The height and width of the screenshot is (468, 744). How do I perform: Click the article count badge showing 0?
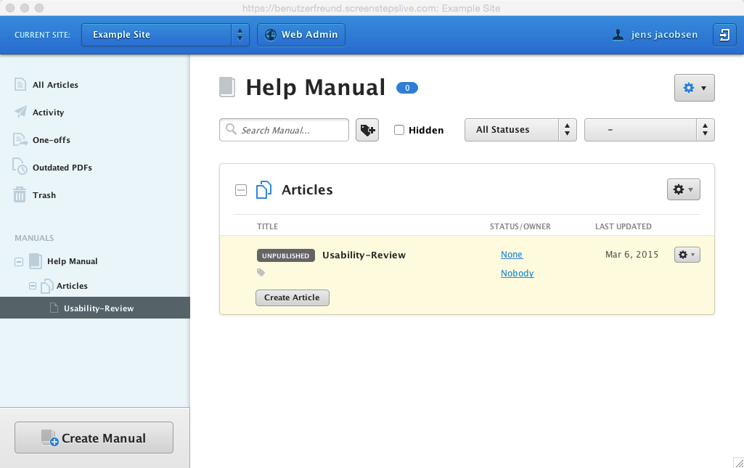pyautogui.click(x=407, y=88)
